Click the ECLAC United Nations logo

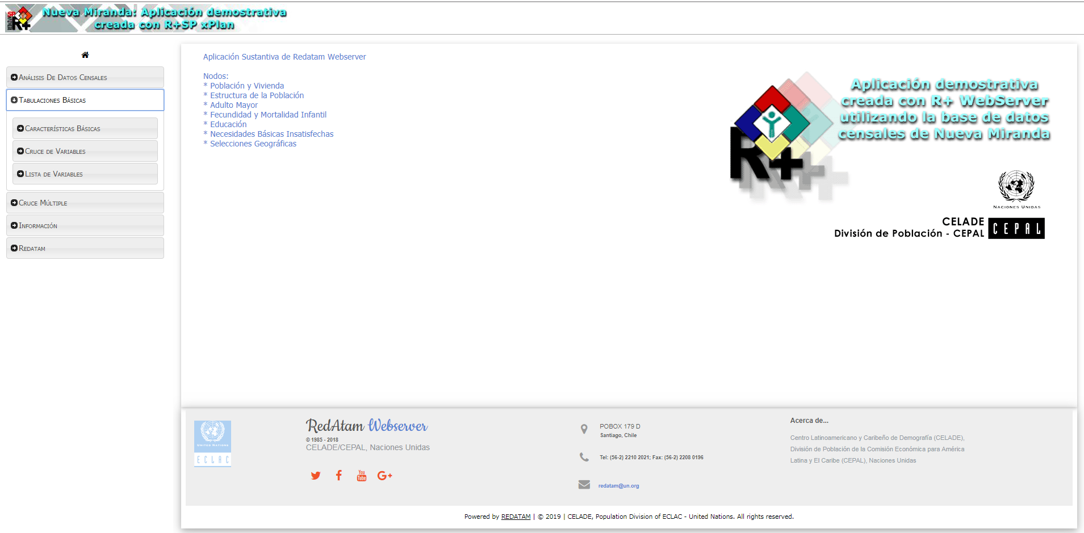pyautogui.click(x=212, y=444)
